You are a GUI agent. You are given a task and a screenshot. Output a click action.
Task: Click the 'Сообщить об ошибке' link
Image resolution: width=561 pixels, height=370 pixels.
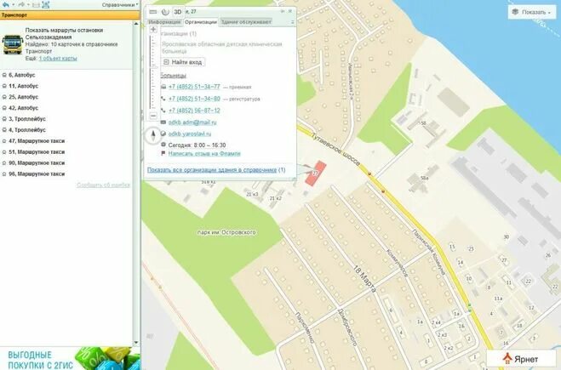click(103, 185)
